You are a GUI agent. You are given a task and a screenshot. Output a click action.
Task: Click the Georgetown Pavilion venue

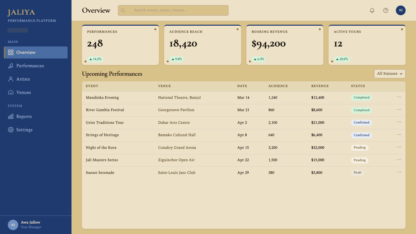click(x=176, y=110)
